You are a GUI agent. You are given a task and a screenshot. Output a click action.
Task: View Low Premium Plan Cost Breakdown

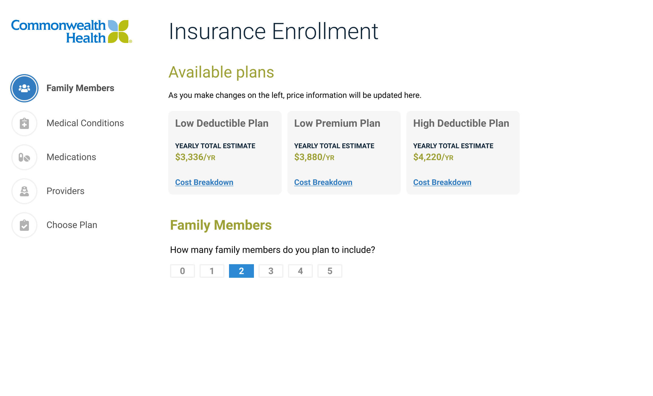click(323, 182)
